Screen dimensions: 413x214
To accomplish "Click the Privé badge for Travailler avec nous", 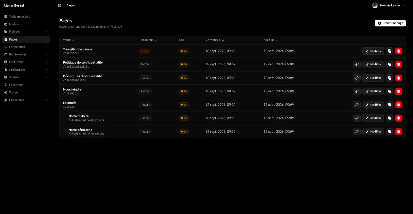I will 145,51.
